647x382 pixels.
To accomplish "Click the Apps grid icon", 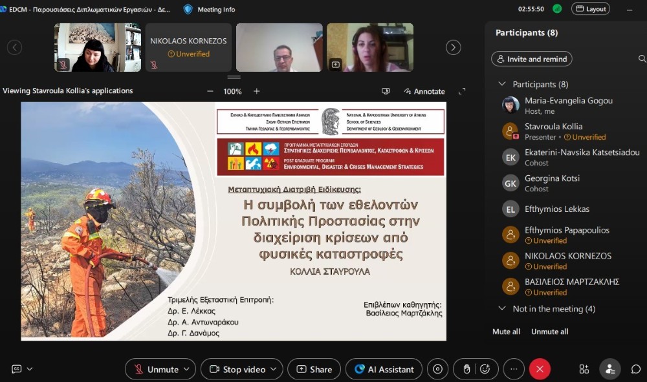I will (x=584, y=369).
